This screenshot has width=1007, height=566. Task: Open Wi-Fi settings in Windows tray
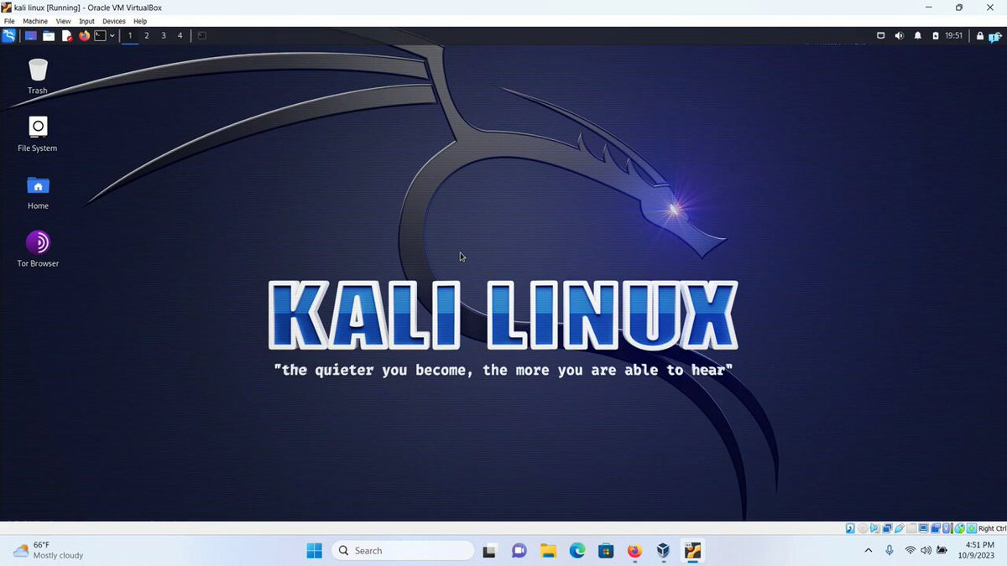tap(910, 551)
